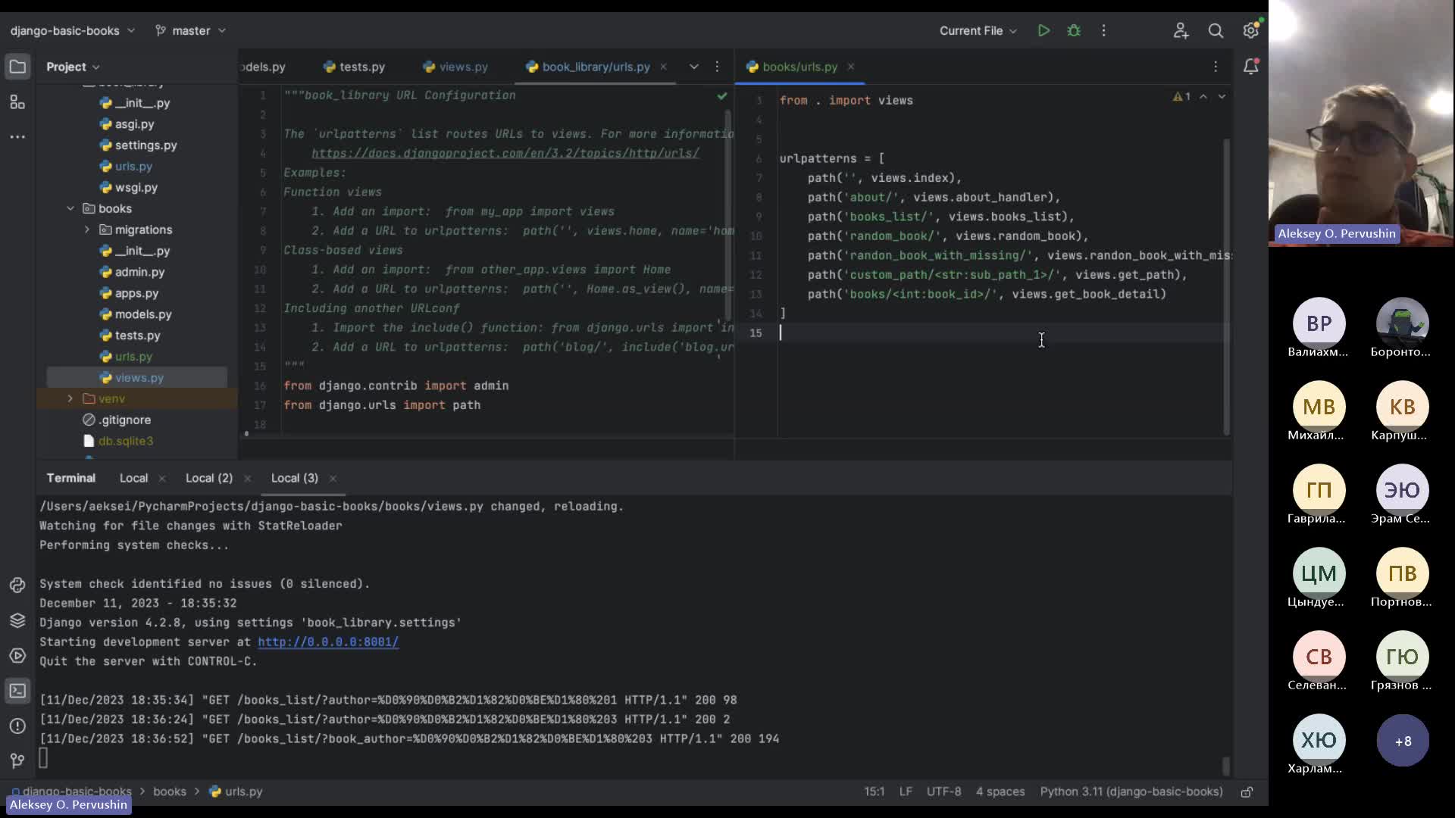Show hidden editor tabs chevron

pos(693,67)
